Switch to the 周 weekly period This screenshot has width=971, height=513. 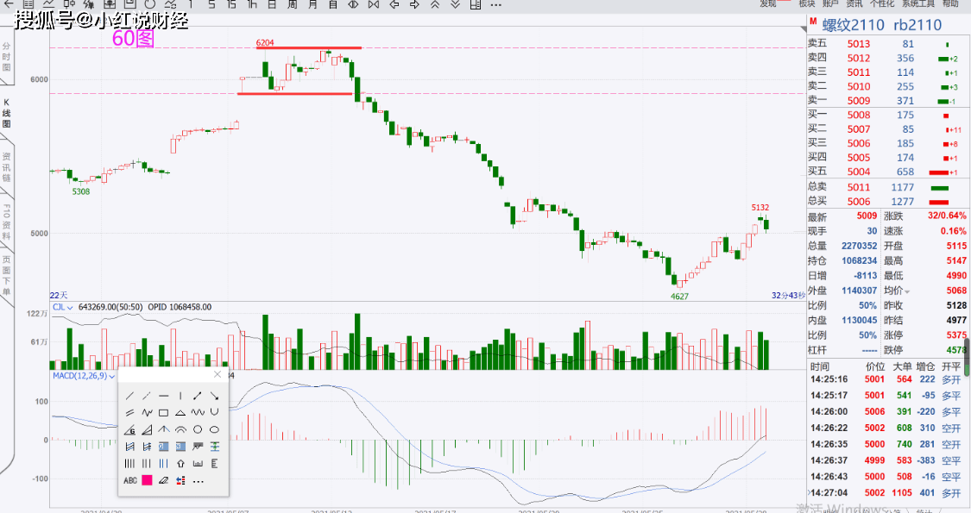point(293,4)
